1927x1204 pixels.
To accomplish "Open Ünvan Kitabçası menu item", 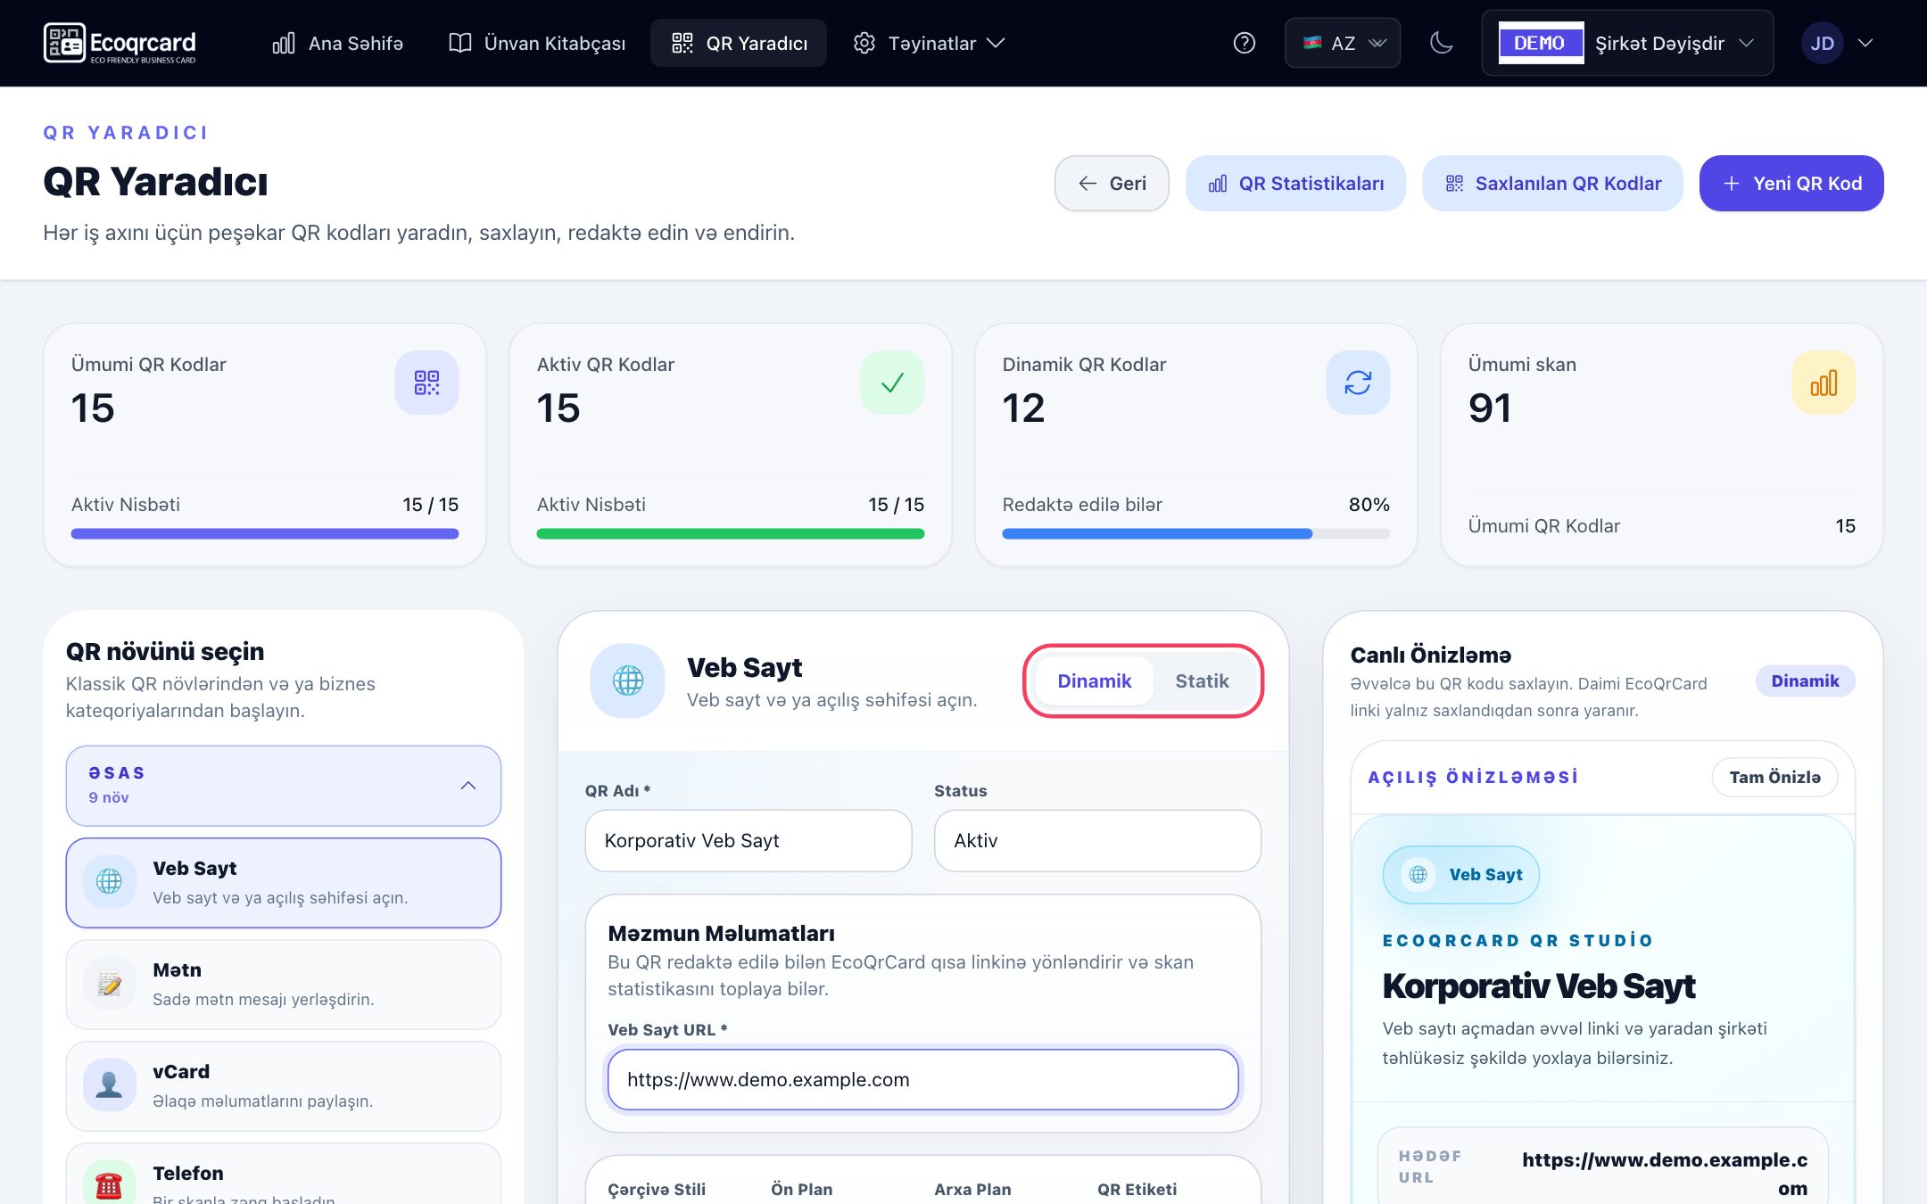I will point(537,43).
